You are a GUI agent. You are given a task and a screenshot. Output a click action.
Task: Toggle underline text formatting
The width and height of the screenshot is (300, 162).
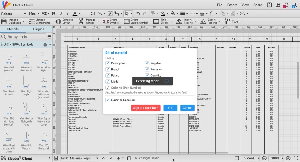61,14
